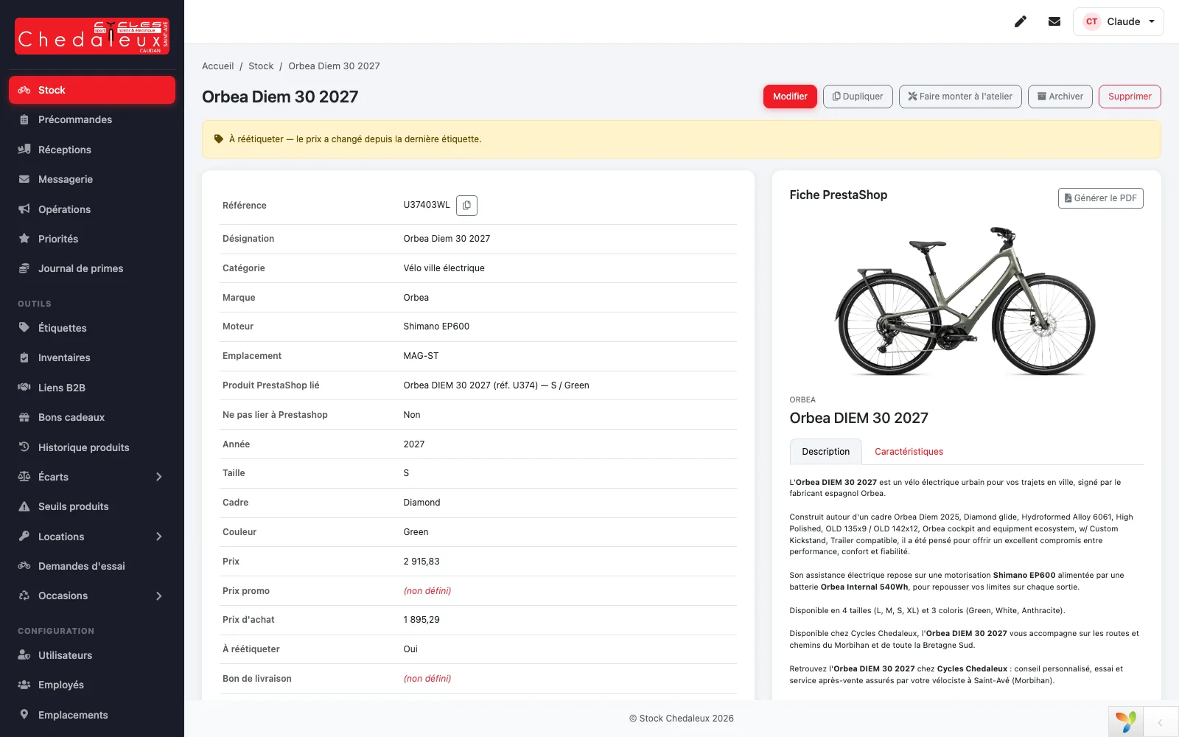
Task: Click the Bon de livraison (non défini) value
Action: [427, 679]
